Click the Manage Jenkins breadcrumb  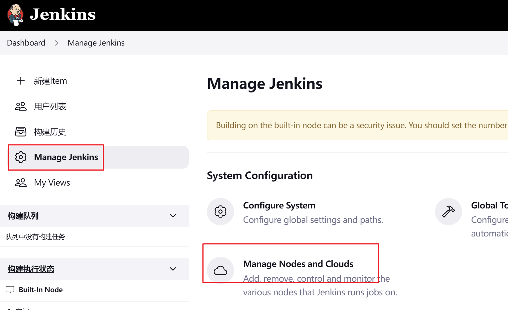(96, 43)
